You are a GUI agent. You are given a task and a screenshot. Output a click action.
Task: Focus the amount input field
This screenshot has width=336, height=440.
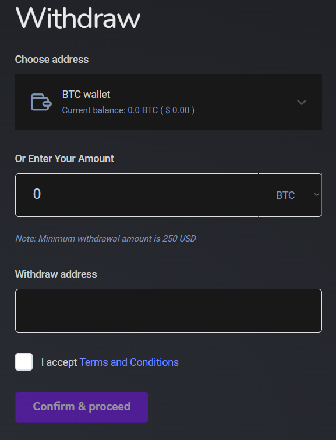pyautogui.click(x=137, y=195)
